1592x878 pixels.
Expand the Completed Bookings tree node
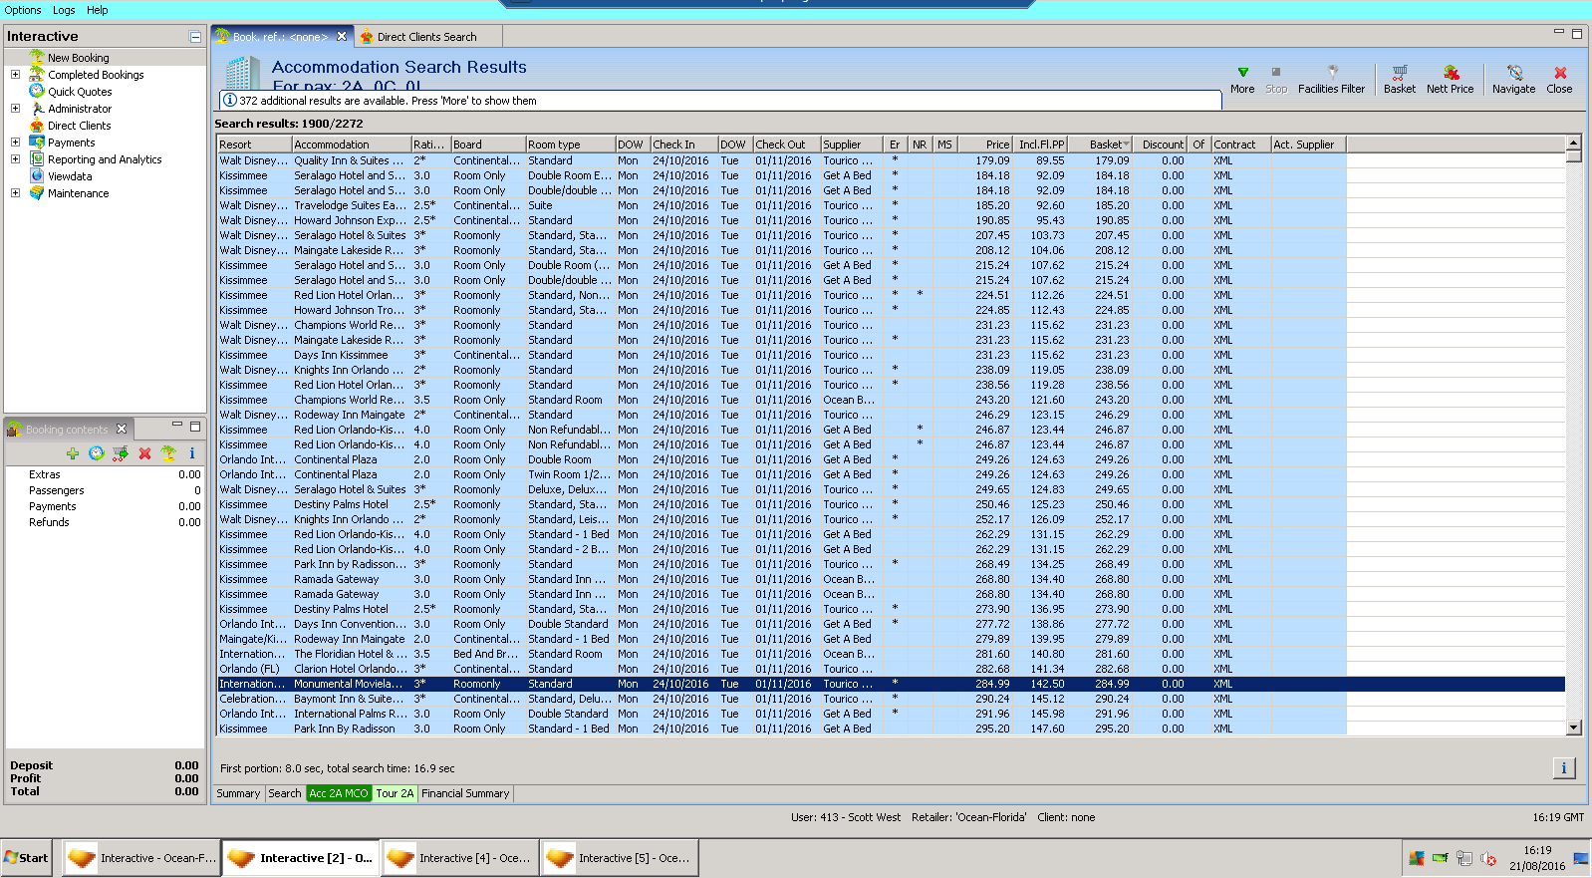pyautogui.click(x=15, y=75)
